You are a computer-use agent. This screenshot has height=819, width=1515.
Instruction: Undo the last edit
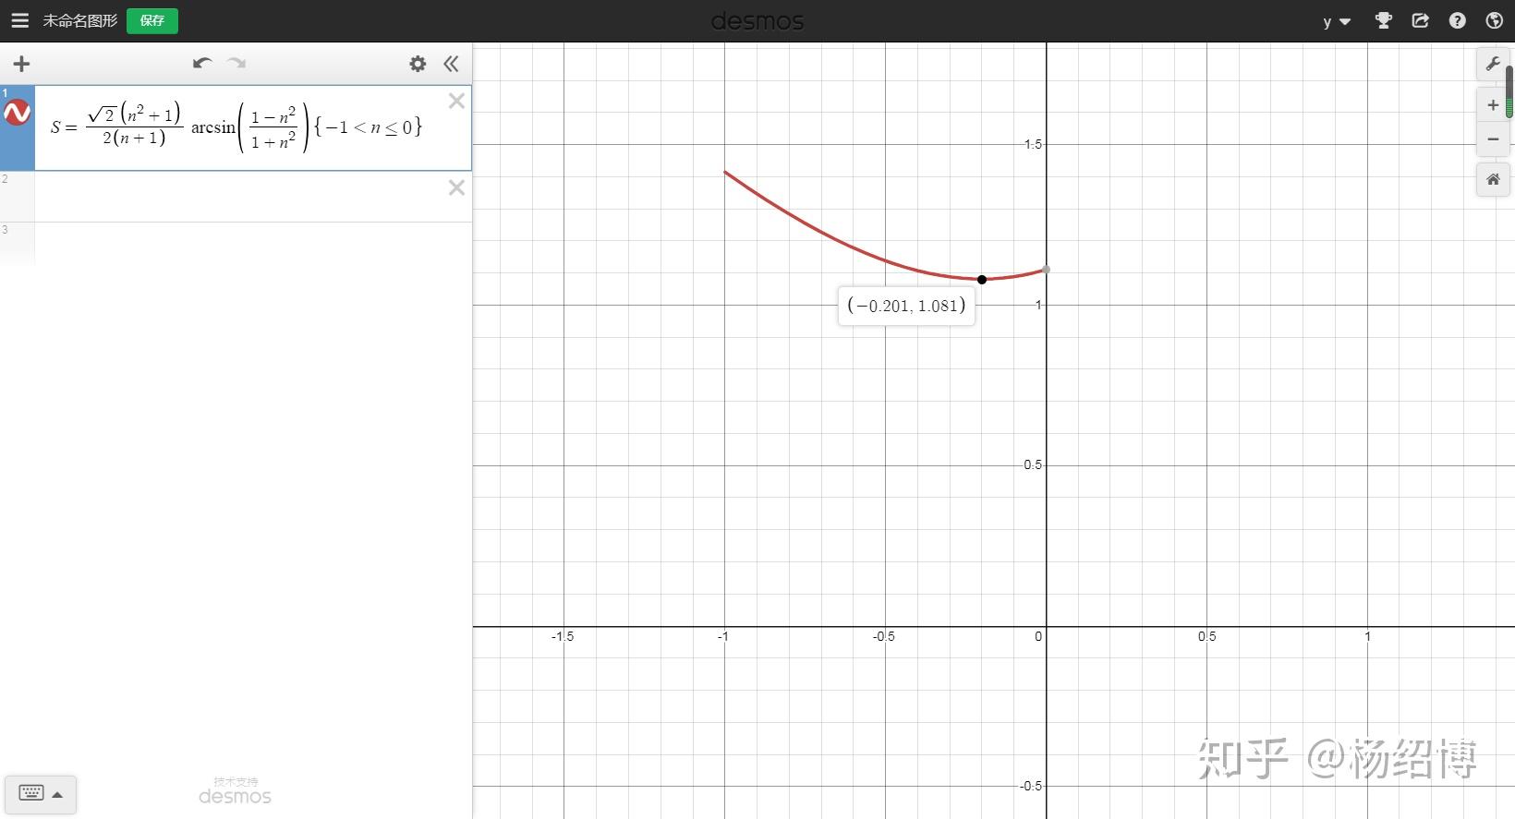coord(202,63)
